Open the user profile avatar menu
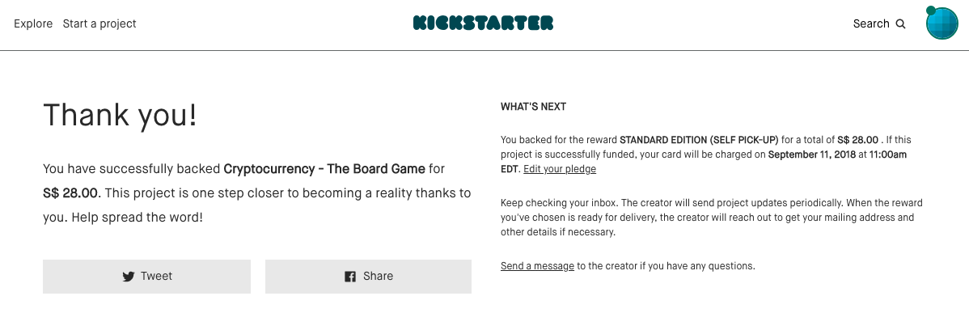 click(943, 24)
